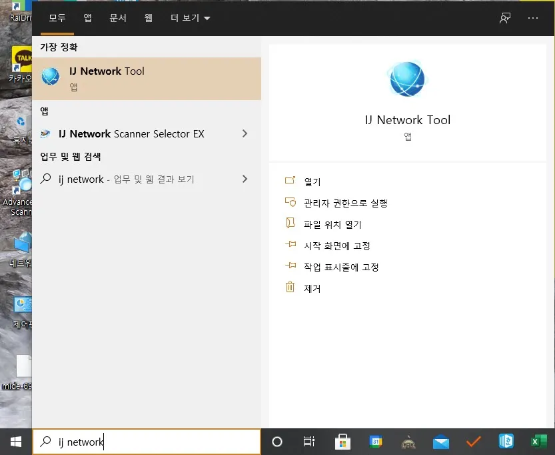Click the pin icon beside 시작 화면에 고정
555x455 pixels.
[291, 245]
